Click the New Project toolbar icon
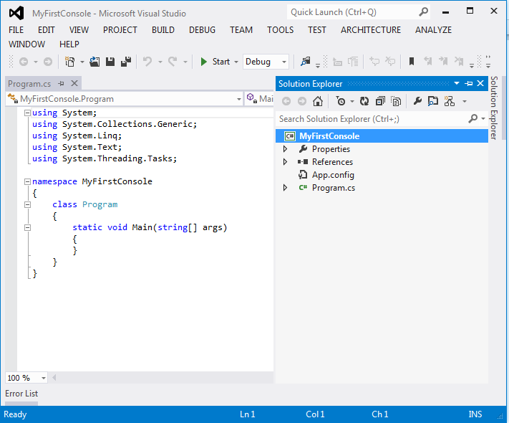 tap(69, 62)
